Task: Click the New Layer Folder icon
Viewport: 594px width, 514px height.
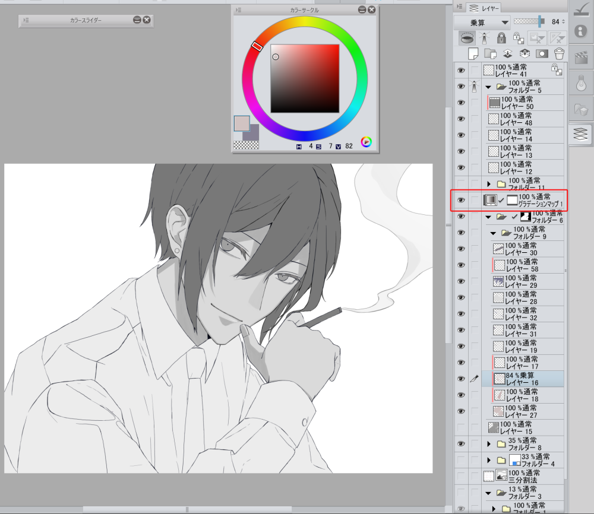Action: [x=491, y=53]
